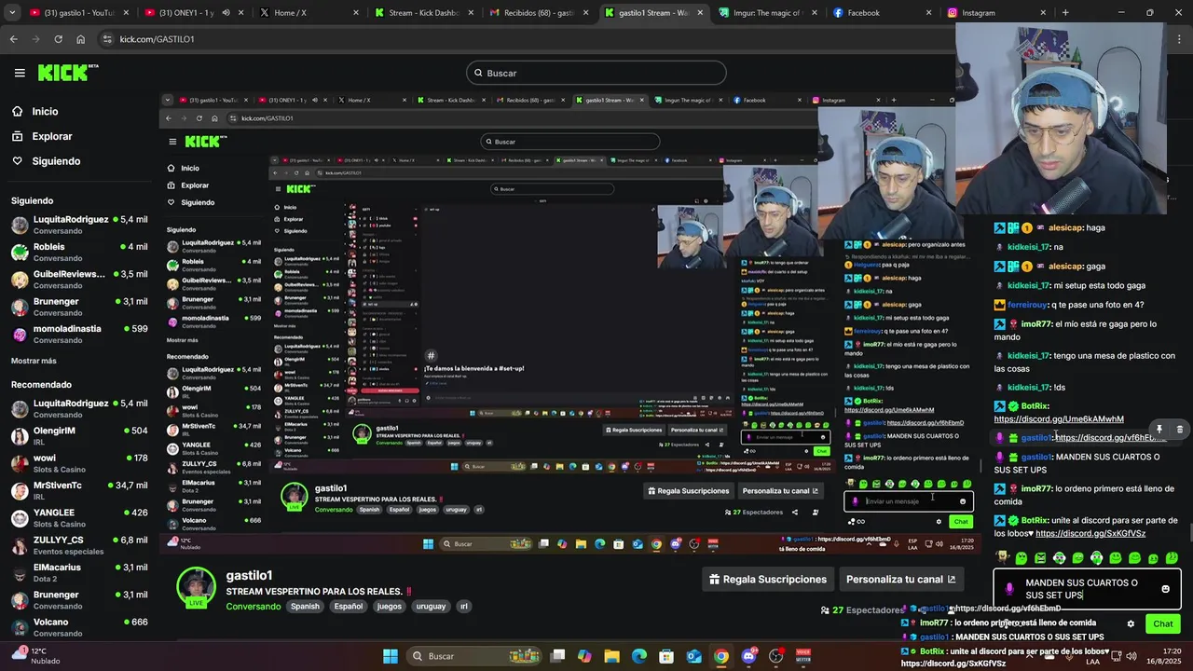
Task: Open OlengirIM channel in the main Recomendado list
Action: (x=79, y=436)
